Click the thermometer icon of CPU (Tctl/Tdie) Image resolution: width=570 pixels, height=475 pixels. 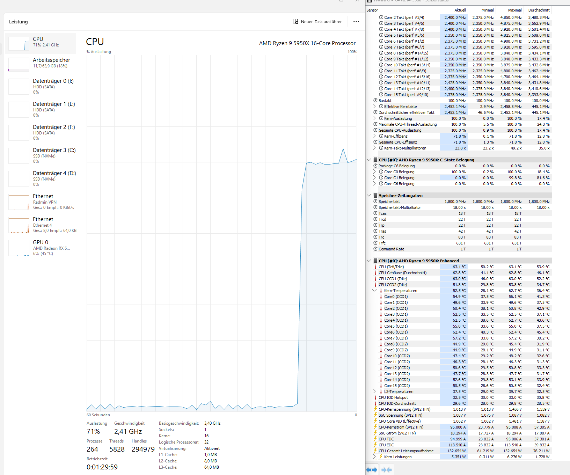tap(375, 267)
